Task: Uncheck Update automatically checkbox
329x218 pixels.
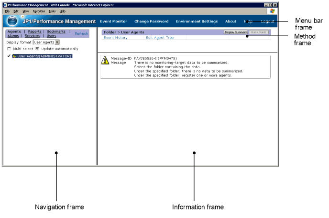Action: click(x=37, y=49)
